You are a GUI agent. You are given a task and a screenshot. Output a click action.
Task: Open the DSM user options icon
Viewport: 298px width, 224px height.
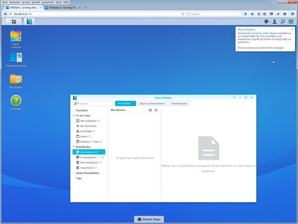[275, 21]
